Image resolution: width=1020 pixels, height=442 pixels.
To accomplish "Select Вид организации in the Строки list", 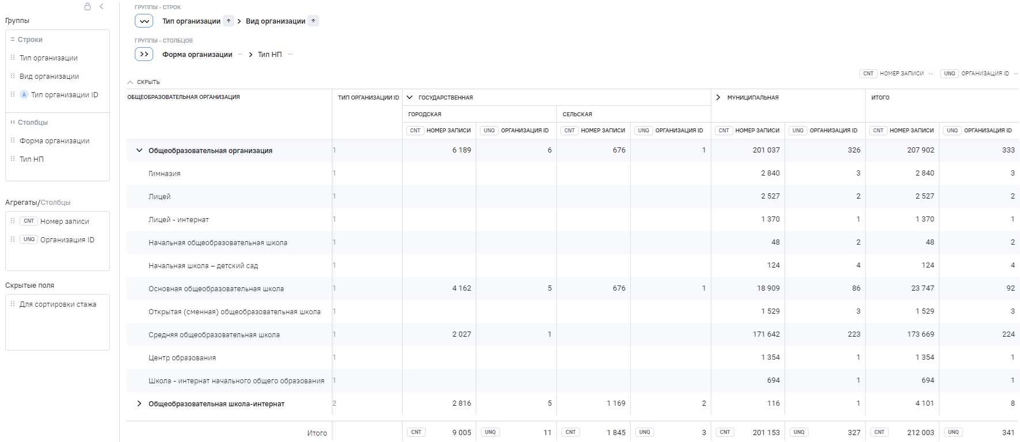I will (50, 77).
